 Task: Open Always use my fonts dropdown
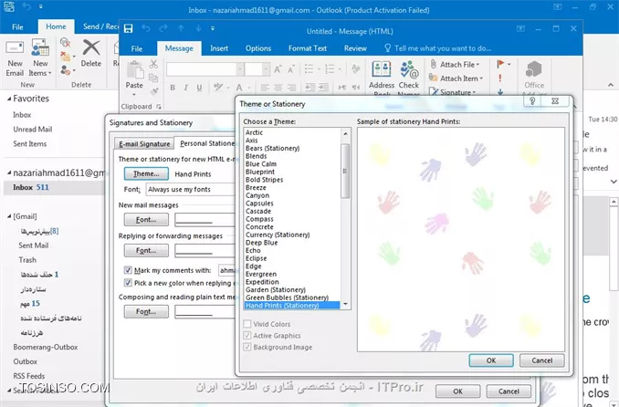pos(190,190)
